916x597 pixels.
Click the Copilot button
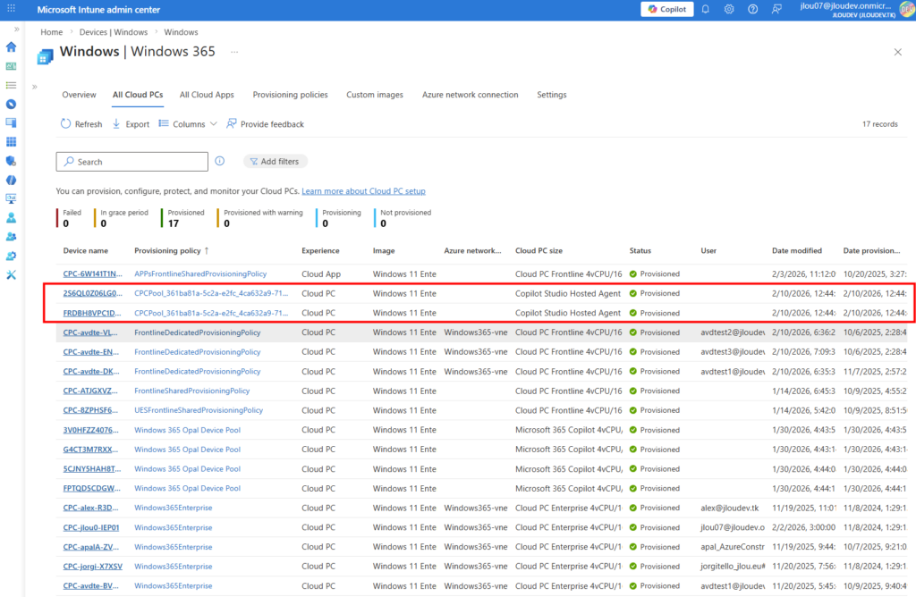pos(666,9)
